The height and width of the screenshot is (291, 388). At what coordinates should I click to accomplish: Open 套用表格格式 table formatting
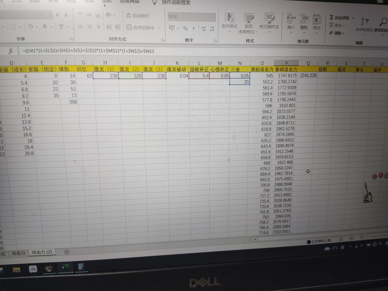pyautogui.click(x=248, y=23)
